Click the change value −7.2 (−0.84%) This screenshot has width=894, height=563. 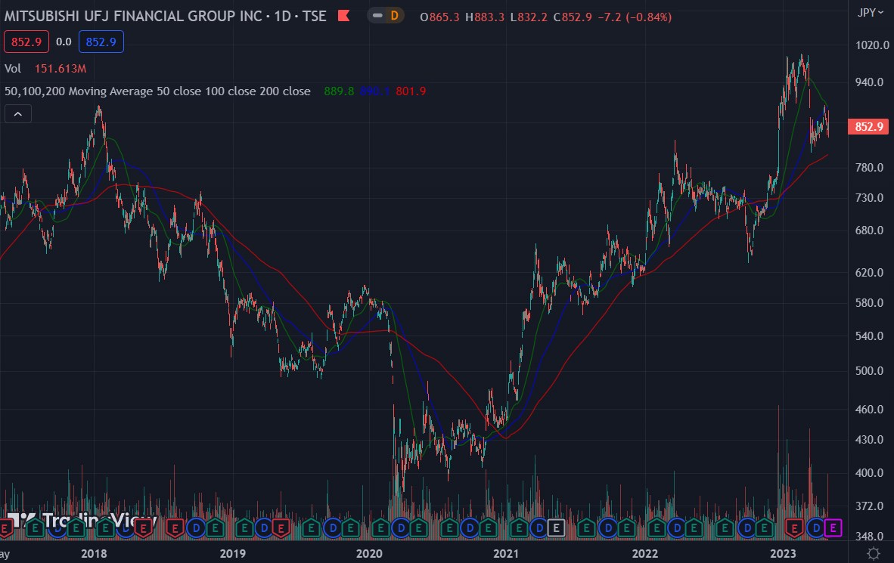(635, 17)
